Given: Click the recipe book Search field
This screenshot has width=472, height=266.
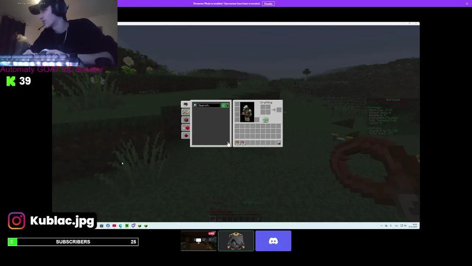Looking at the screenshot, I should pos(209,105).
